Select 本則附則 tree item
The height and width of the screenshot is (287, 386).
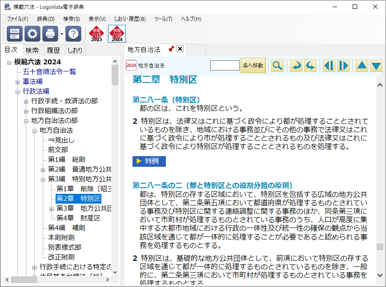[x=61, y=237]
